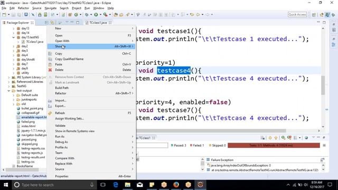338x190 pixels.
Task: Click the Last Edit Location arrow icon
Action: (192, 15)
